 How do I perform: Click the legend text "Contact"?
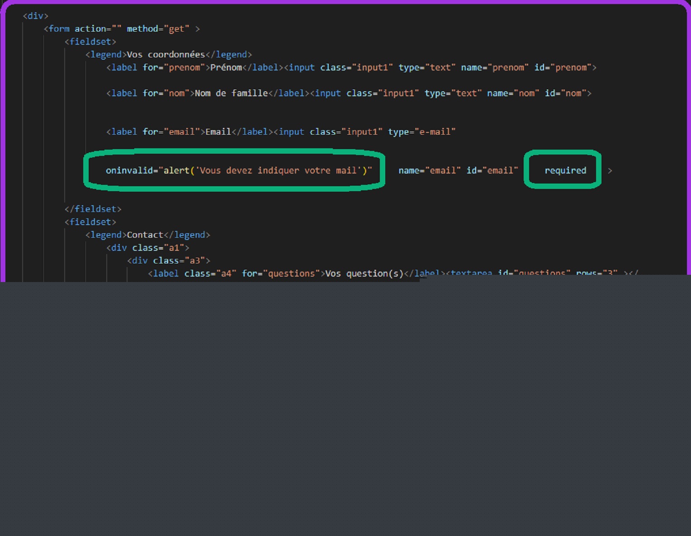point(145,235)
